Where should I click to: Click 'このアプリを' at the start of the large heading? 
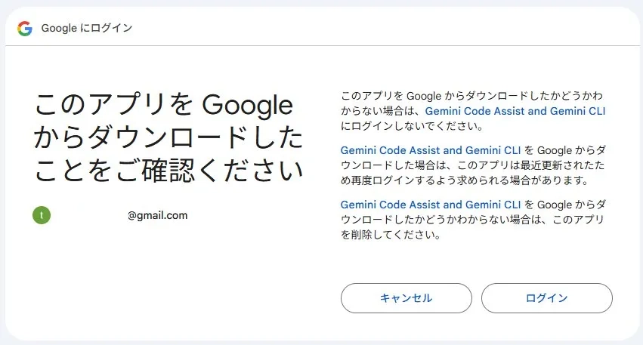pyautogui.click(x=113, y=105)
